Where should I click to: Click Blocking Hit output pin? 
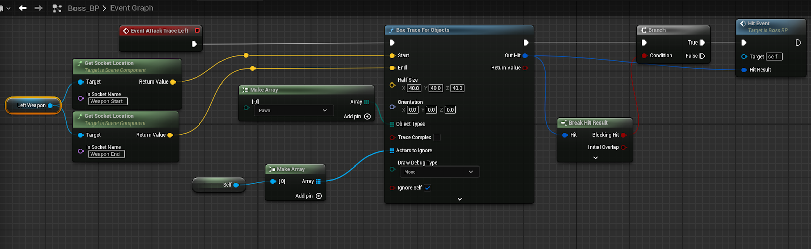624,135
